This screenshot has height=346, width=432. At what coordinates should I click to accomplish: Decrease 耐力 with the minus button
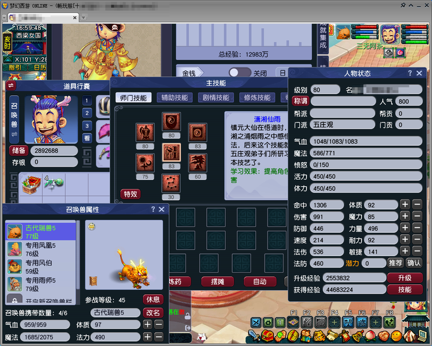point(417,239)
